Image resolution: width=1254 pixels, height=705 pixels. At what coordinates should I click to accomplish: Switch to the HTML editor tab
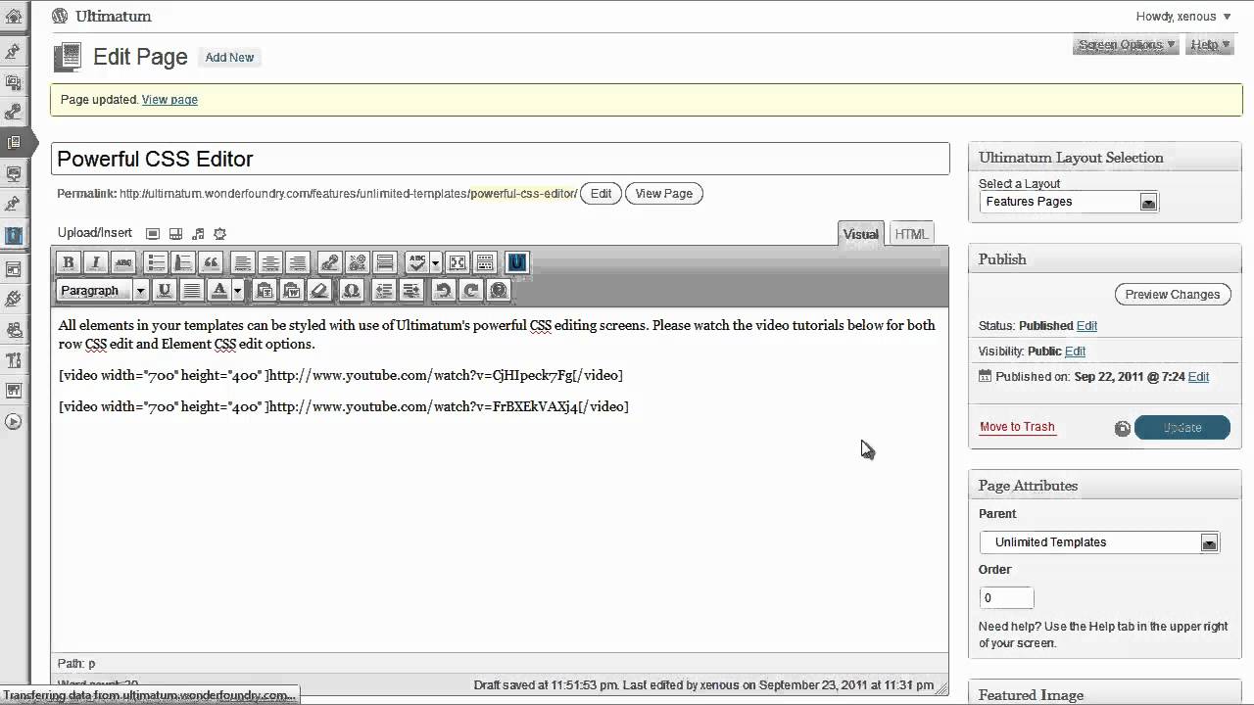point(911,233)
